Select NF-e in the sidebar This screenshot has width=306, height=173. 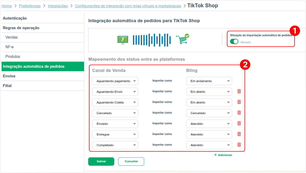point(43,47)
